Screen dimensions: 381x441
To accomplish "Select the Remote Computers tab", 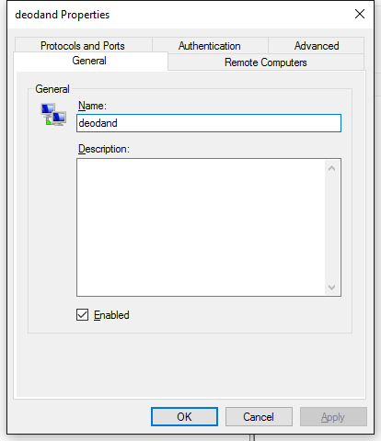I will 266,62.
